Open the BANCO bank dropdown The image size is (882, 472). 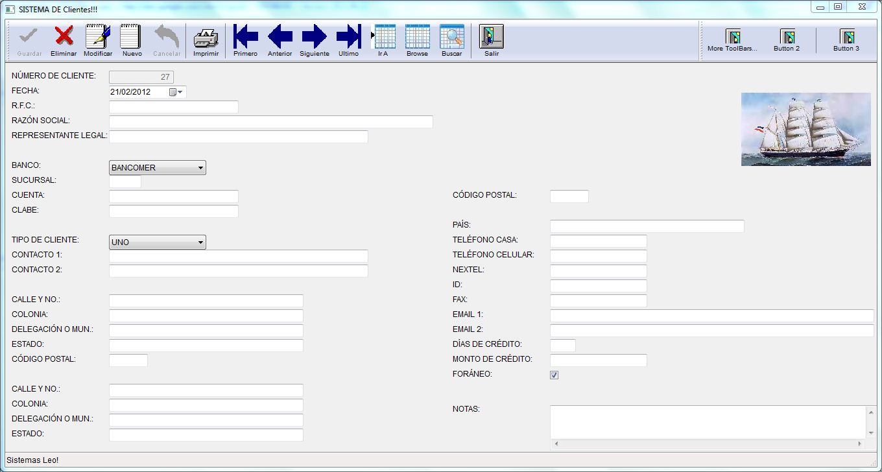pos(200,167)
